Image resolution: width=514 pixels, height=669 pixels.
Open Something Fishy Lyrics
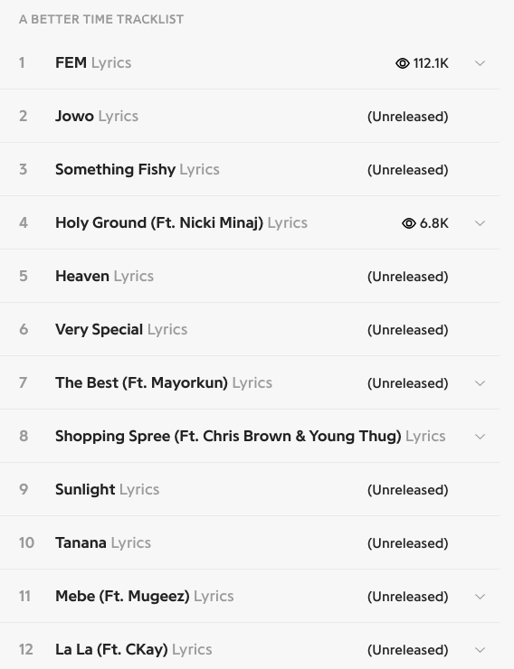coord(137,169)
